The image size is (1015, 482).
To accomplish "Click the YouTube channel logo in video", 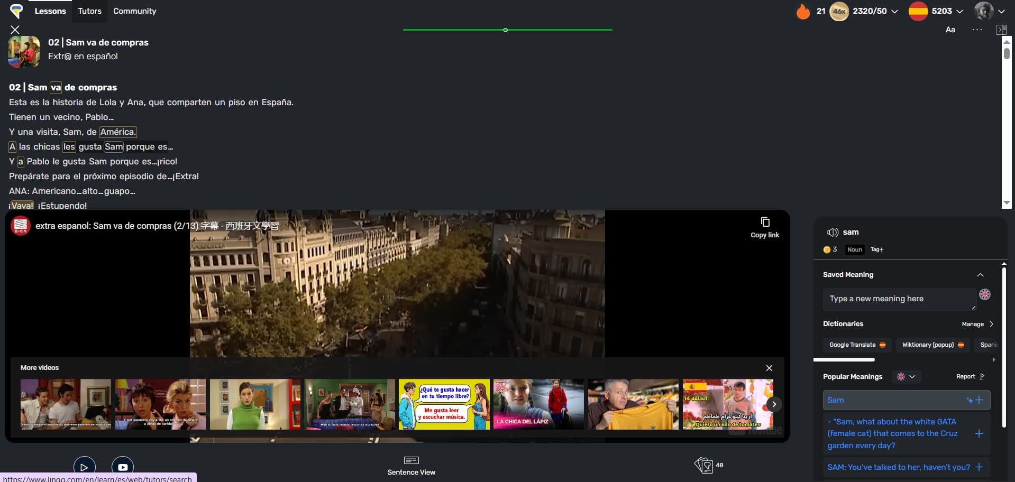I will click(21, 226).
